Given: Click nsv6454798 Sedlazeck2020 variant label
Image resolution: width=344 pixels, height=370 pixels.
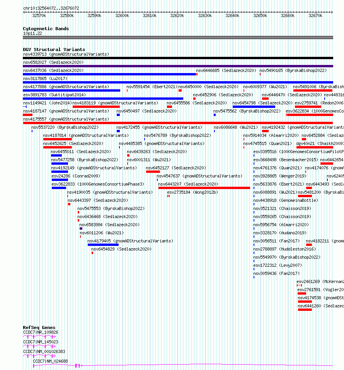Looking at the screenshot, I should coord(262,103).
